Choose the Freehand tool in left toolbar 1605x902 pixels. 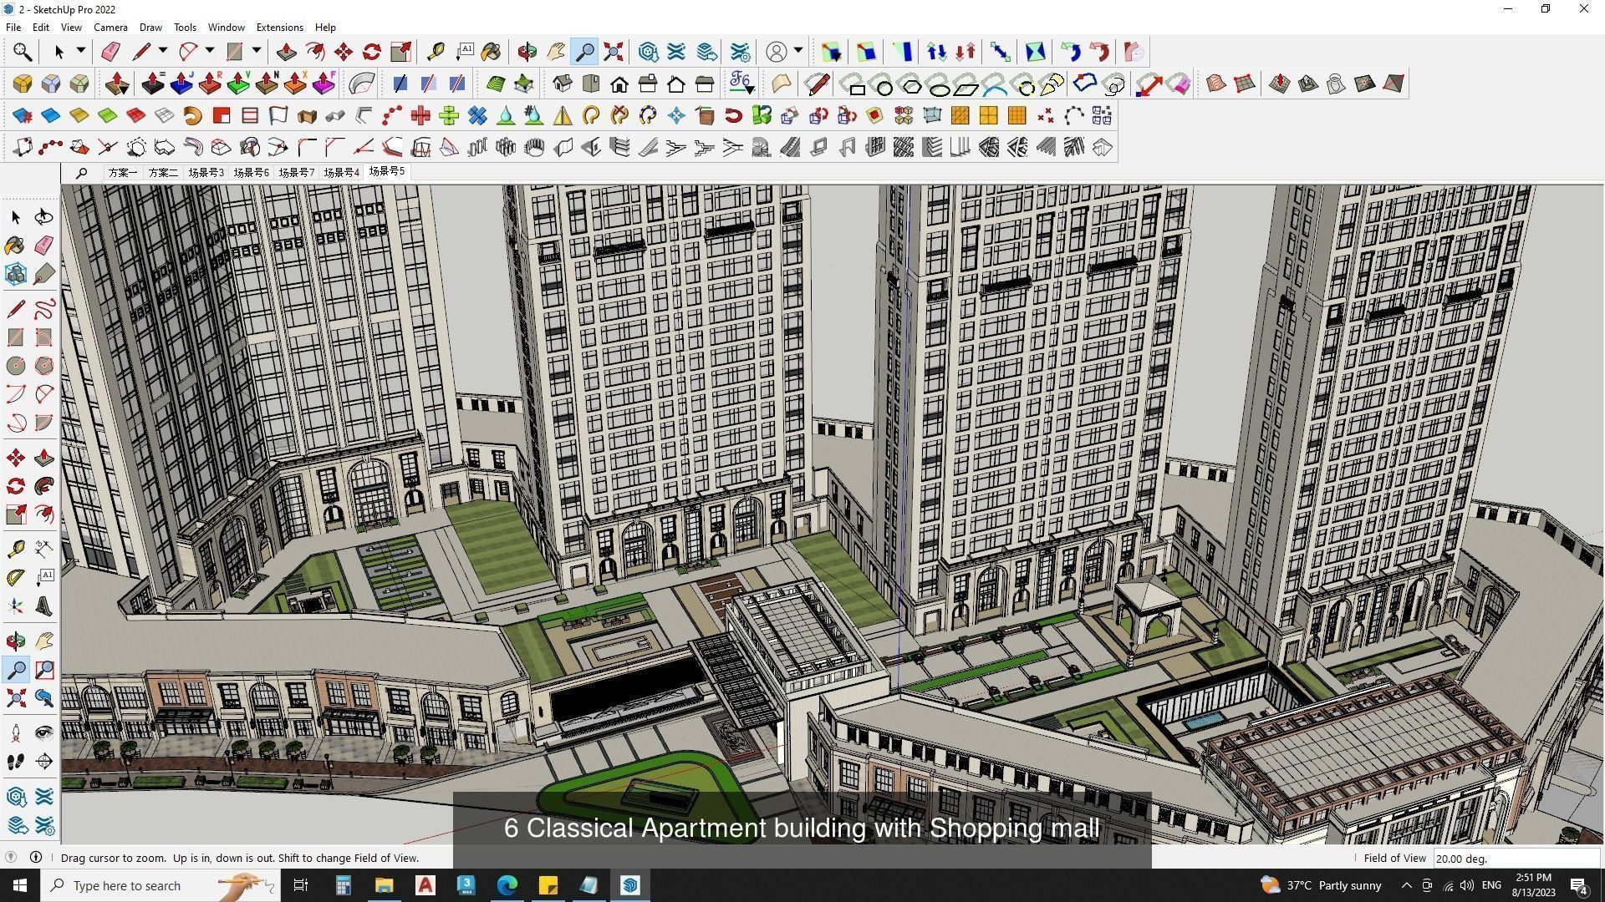point(44,309)
